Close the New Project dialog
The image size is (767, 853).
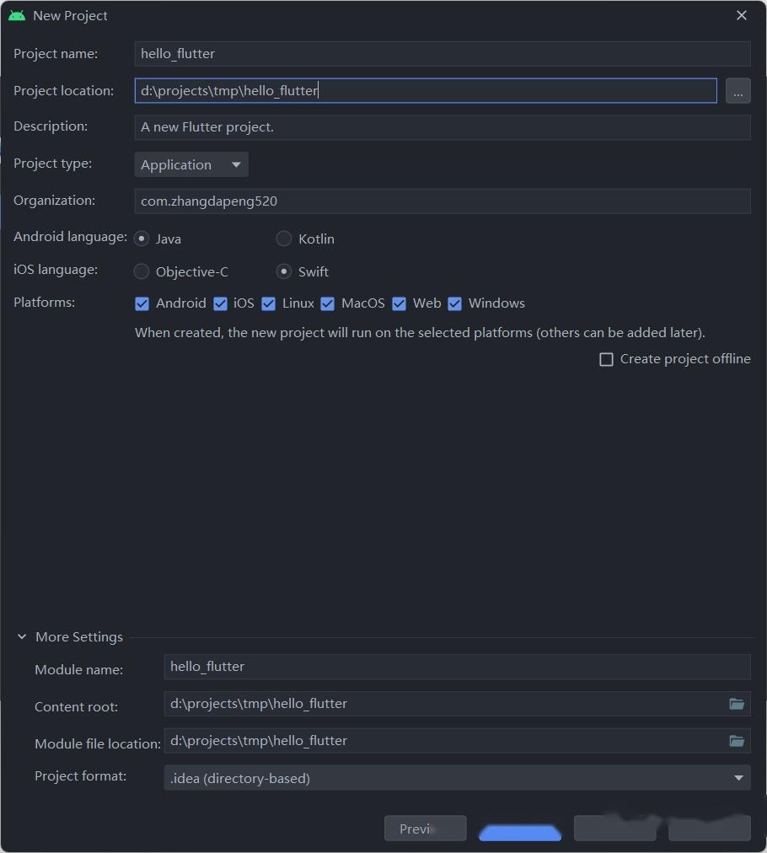tap(742, 15)
